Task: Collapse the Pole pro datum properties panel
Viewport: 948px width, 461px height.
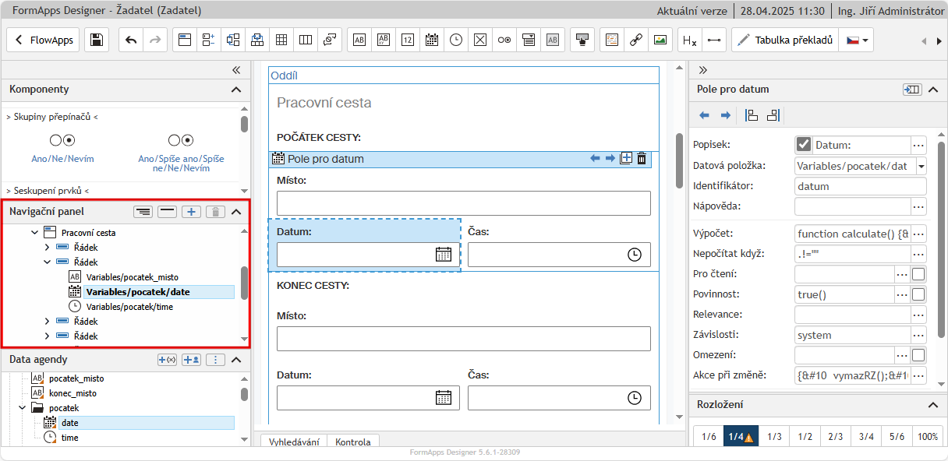Action: tap(932, 90)
